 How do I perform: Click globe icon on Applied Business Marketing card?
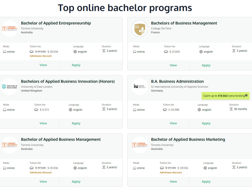[x=205, y=168]
